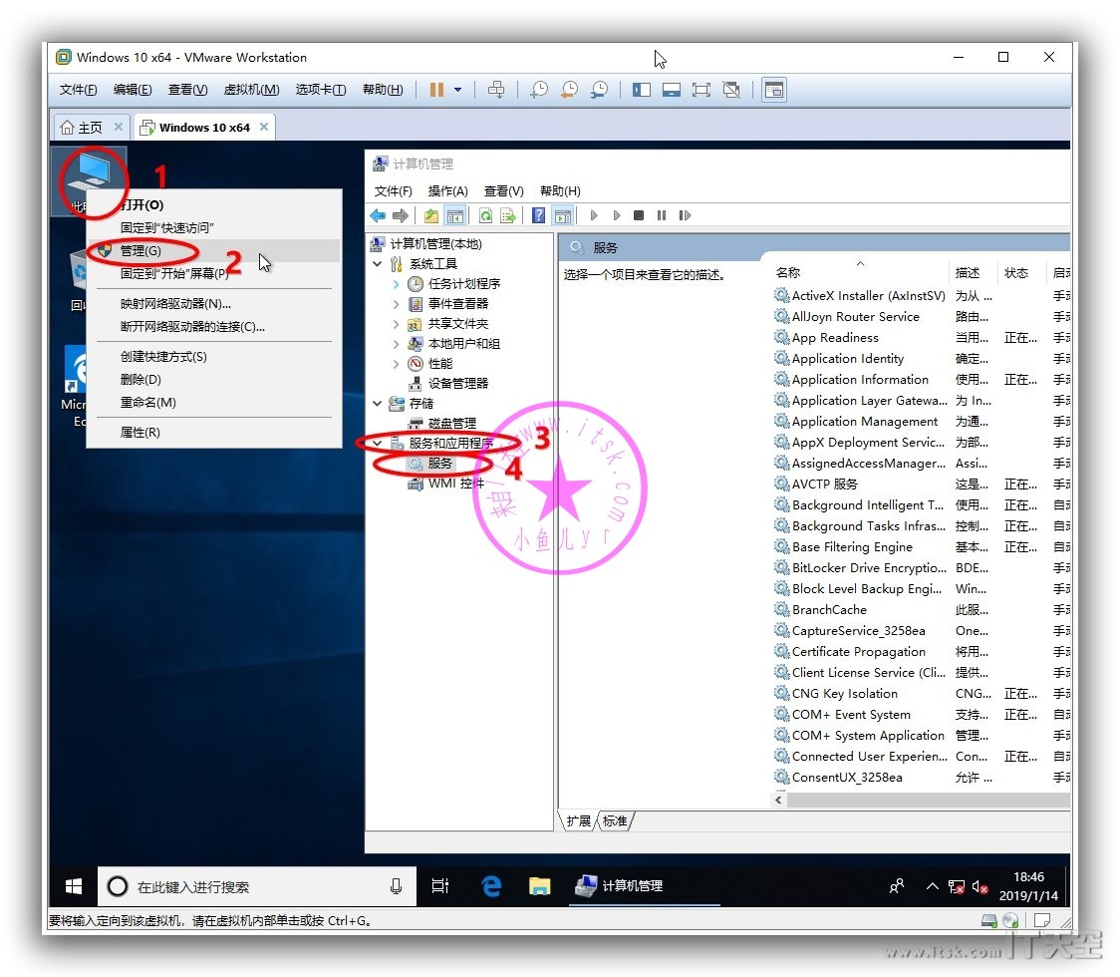The height and width of the screenshot is (977, 1120).
Task: Switch to the 标准 tab at the bottom
Action: point(615,821)
